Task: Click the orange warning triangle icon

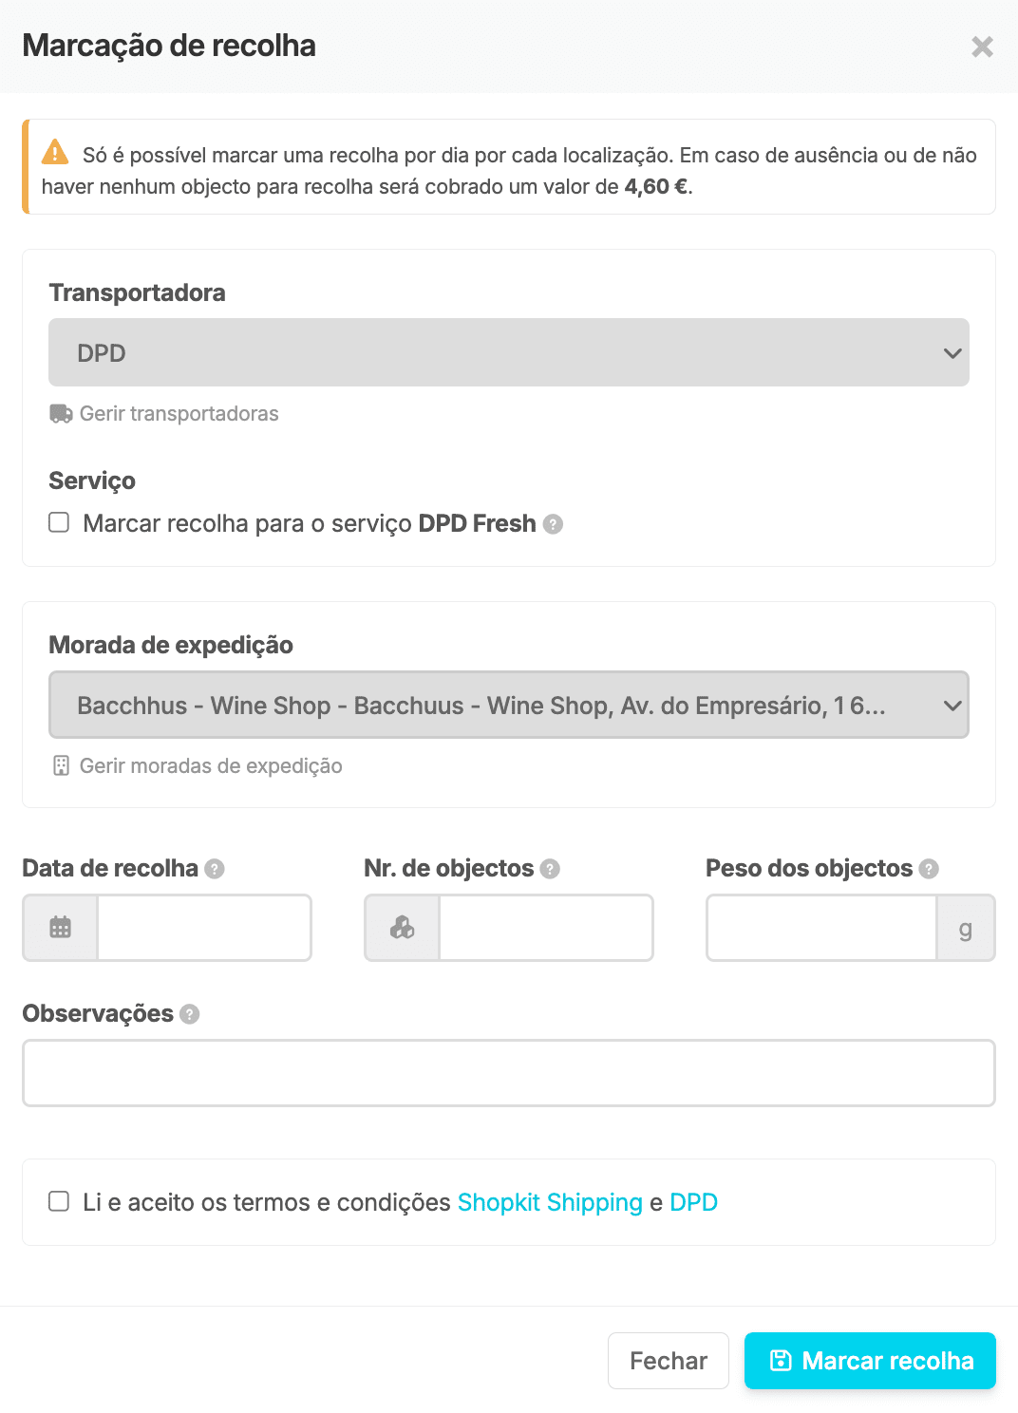Action: (x=55, y=152)
